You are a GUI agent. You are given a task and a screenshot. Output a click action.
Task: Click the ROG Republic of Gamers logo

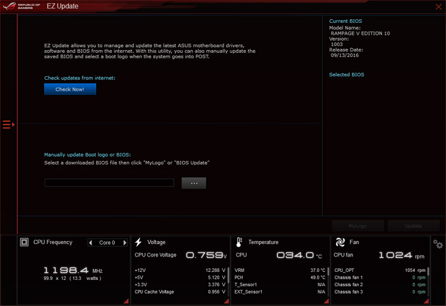pos(21,6)
